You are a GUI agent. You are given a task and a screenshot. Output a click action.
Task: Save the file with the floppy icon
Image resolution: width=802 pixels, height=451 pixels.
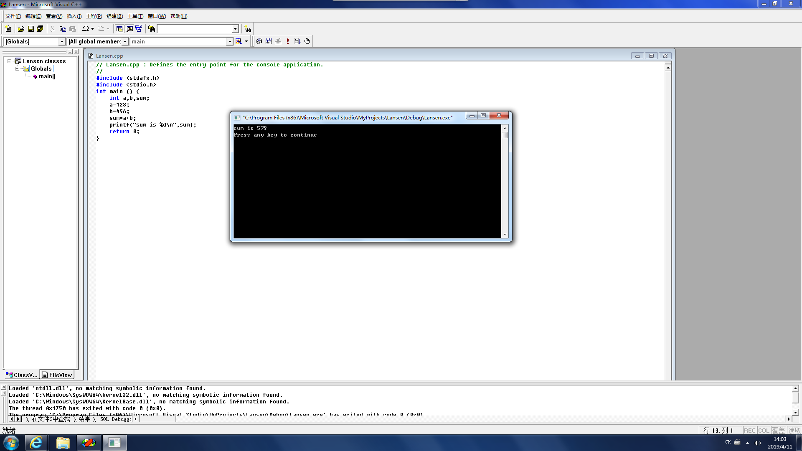[x=30, y=29]
